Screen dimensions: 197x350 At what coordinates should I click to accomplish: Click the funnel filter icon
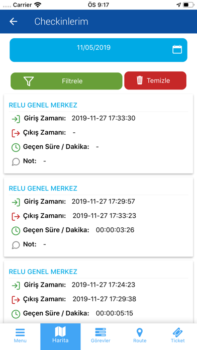coord(29,81)
